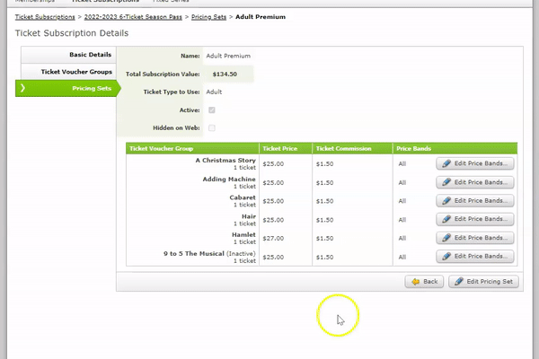
Task: Open the Basic Details tab
Action: [x=69, y=55]
